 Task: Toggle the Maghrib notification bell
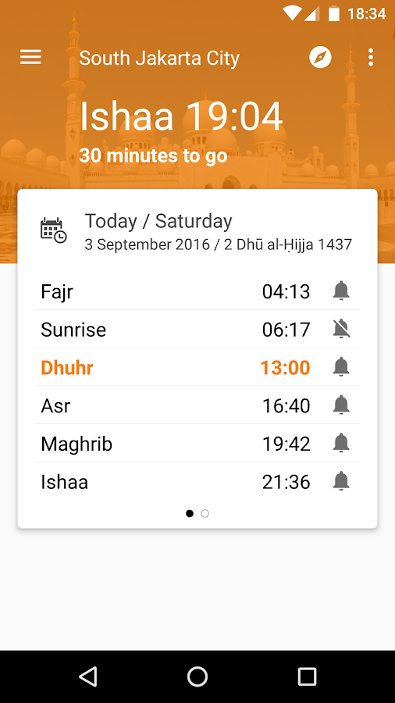pos(341,443)
